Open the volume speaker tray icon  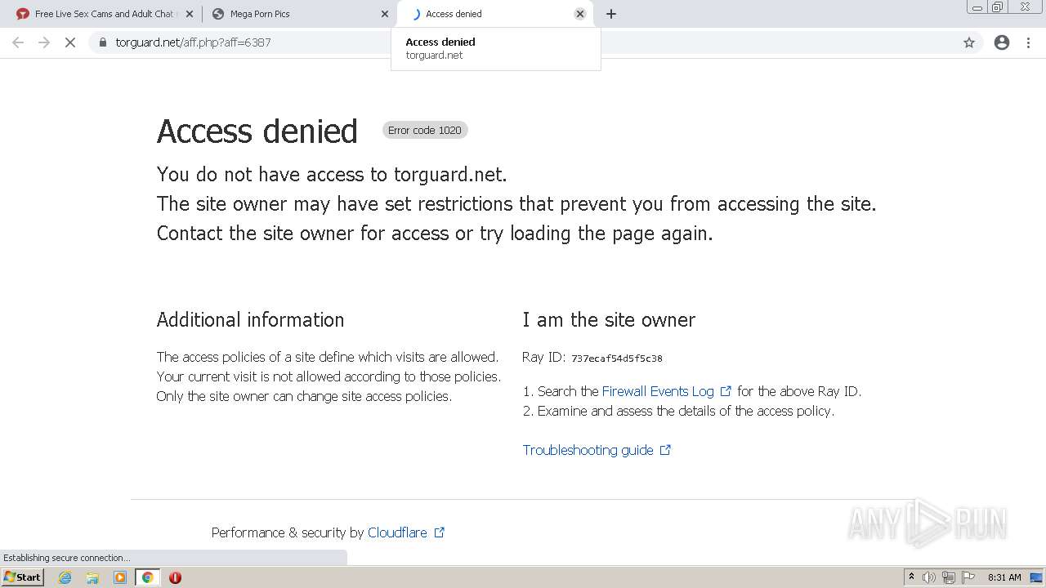point(929,577)
